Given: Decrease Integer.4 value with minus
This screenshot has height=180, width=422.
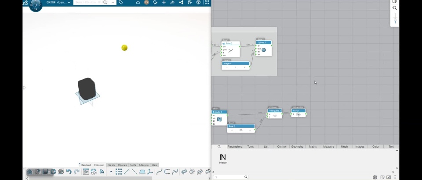Looking at the screenshot, I should point(227,67).
